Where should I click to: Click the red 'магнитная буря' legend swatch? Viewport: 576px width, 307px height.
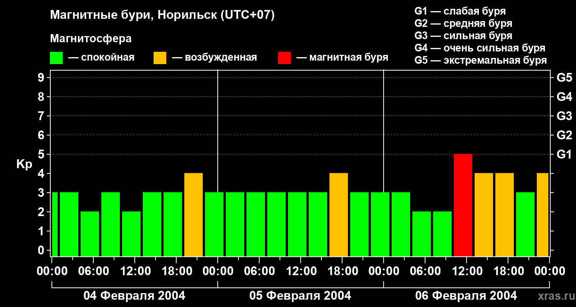[284, 58]
